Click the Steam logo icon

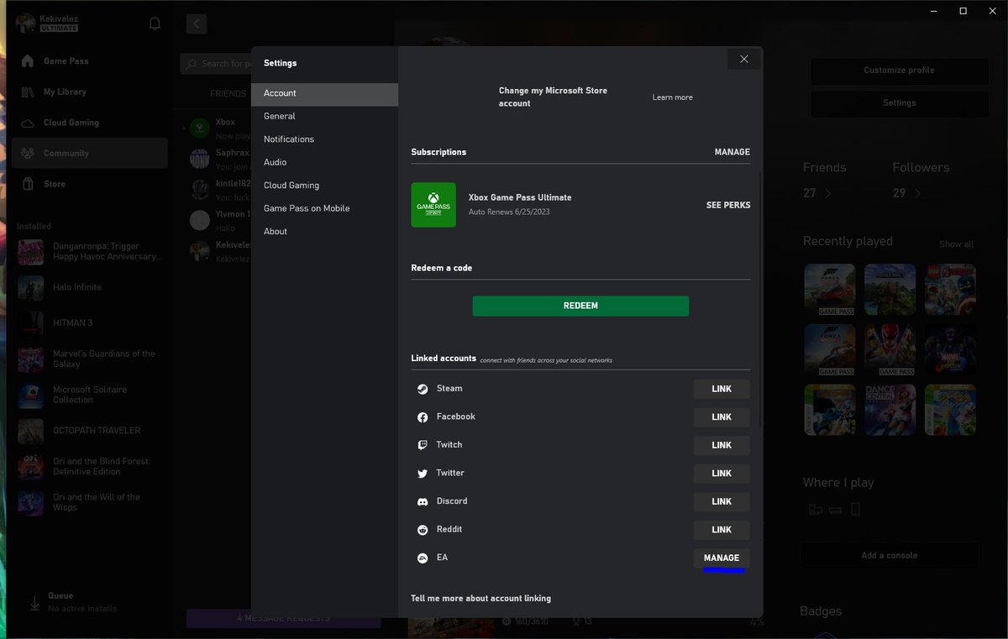[x=423, y=389]
